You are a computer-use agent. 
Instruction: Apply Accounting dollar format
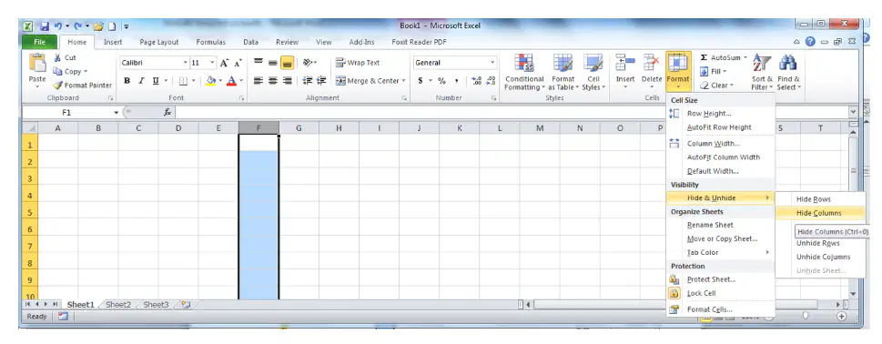pos(421,81)
